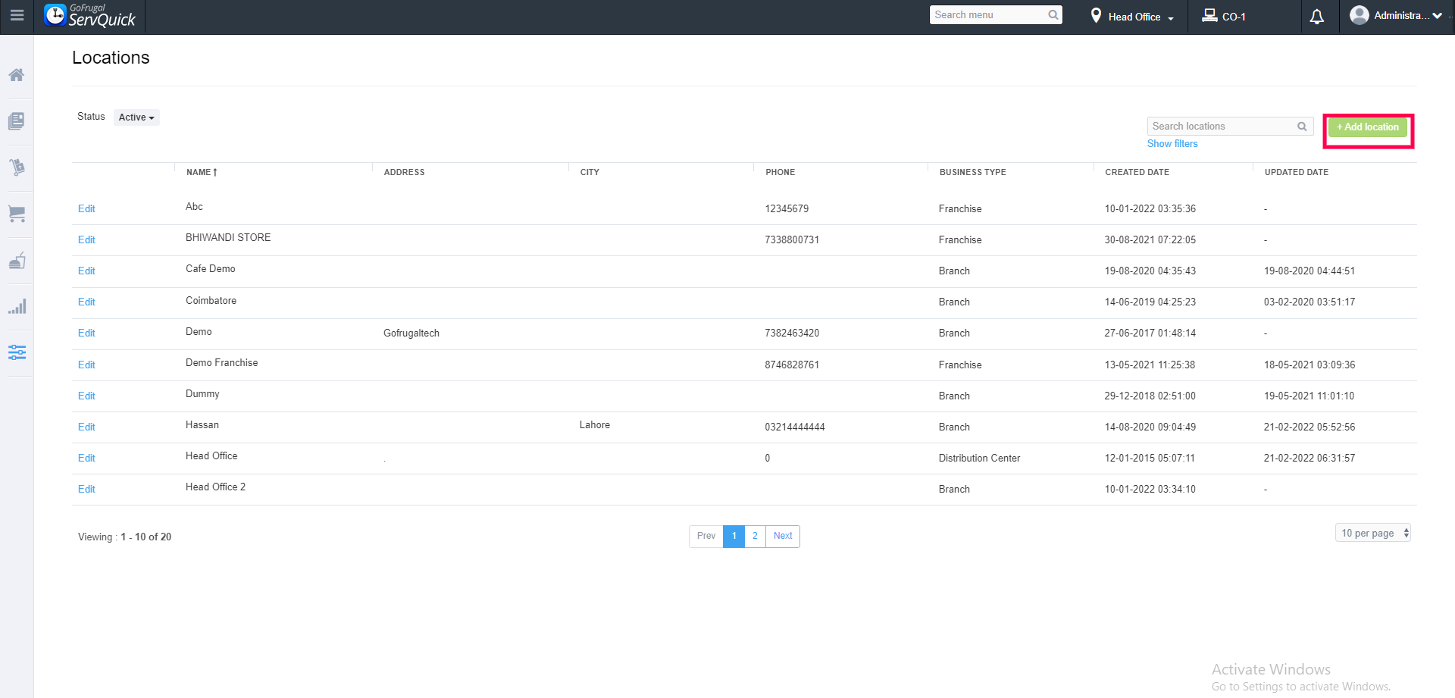
Task: Click the BUSINESS TYPE column header
Action: [972, 173]
